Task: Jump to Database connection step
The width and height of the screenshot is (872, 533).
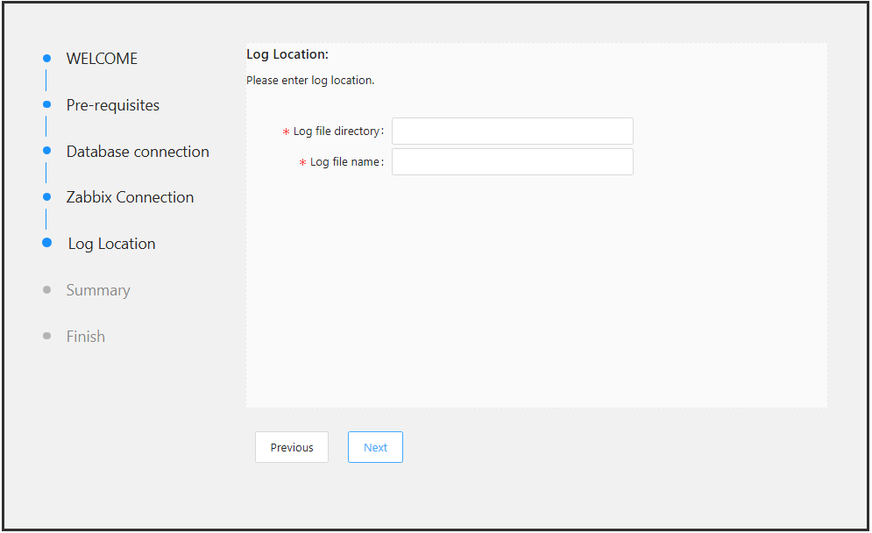Action: click(x=138, y=152)
